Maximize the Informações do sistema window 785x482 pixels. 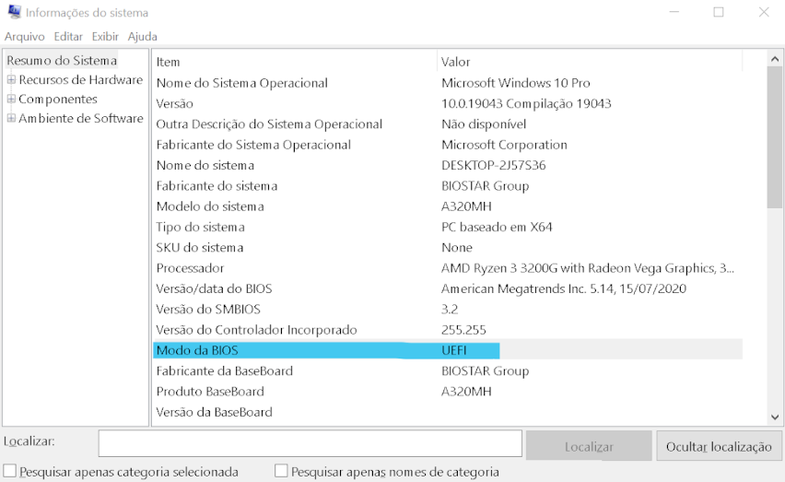coord(719,13)
